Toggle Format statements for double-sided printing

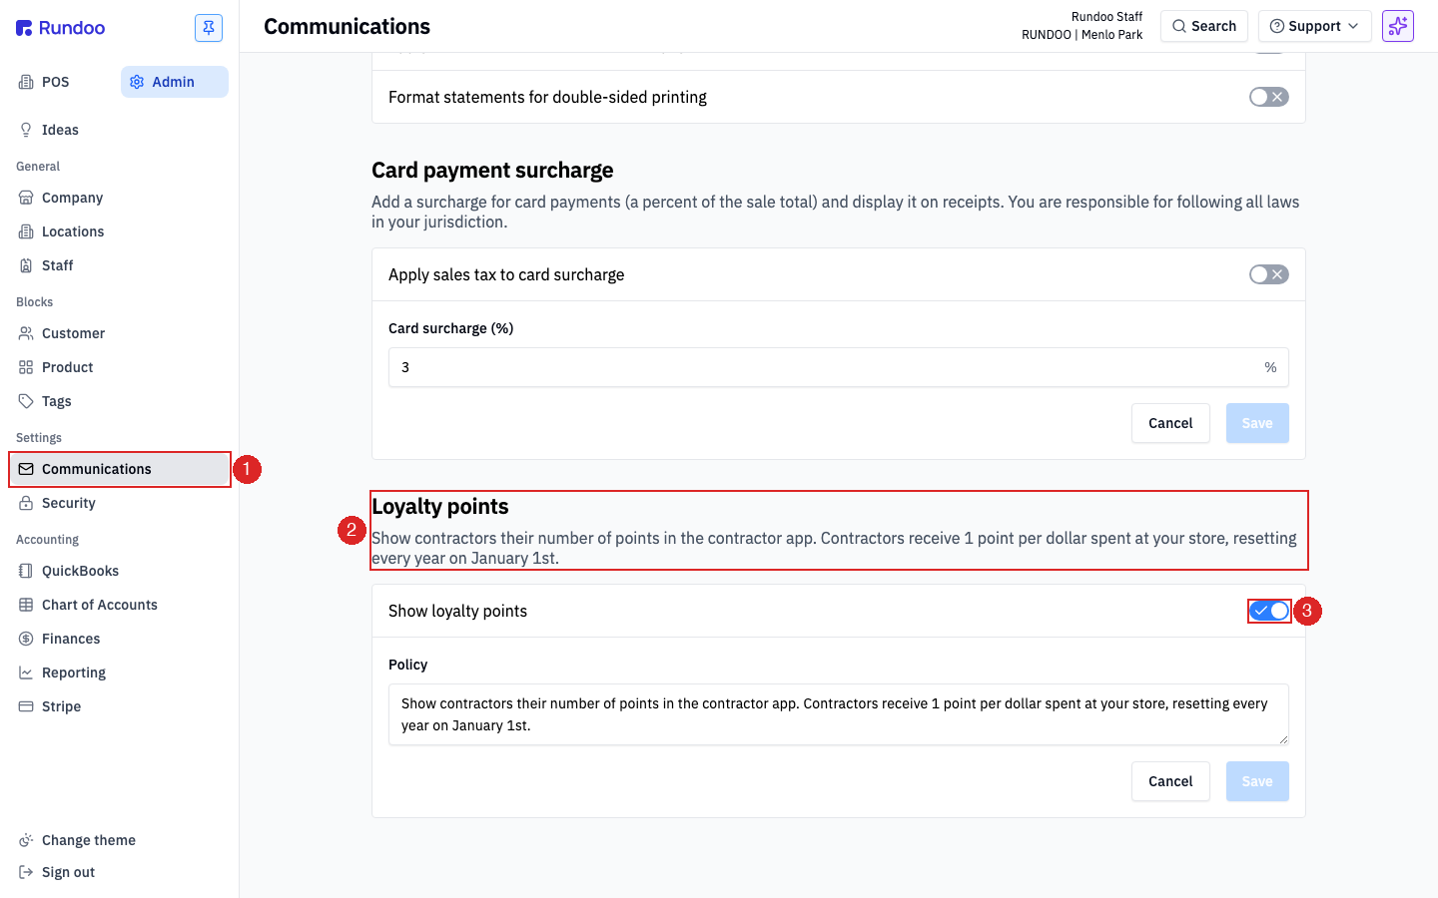point(1269,97)
